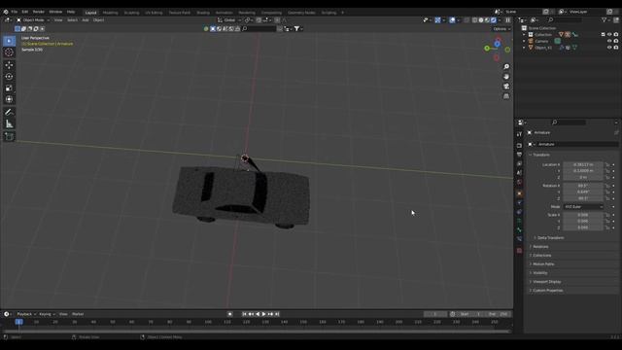Expand the Camera tree row
The height and width of the screenshot is (350, 622).
[524, 41]
